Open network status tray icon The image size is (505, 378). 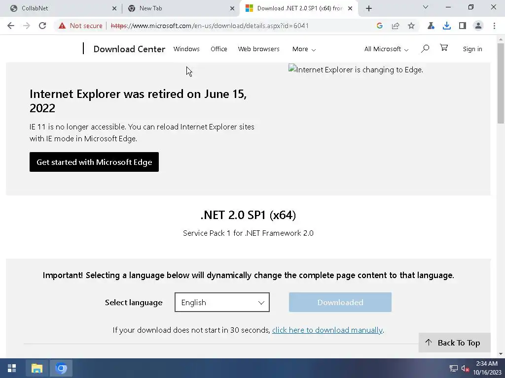pyautogui.click(x=454, y=368)
